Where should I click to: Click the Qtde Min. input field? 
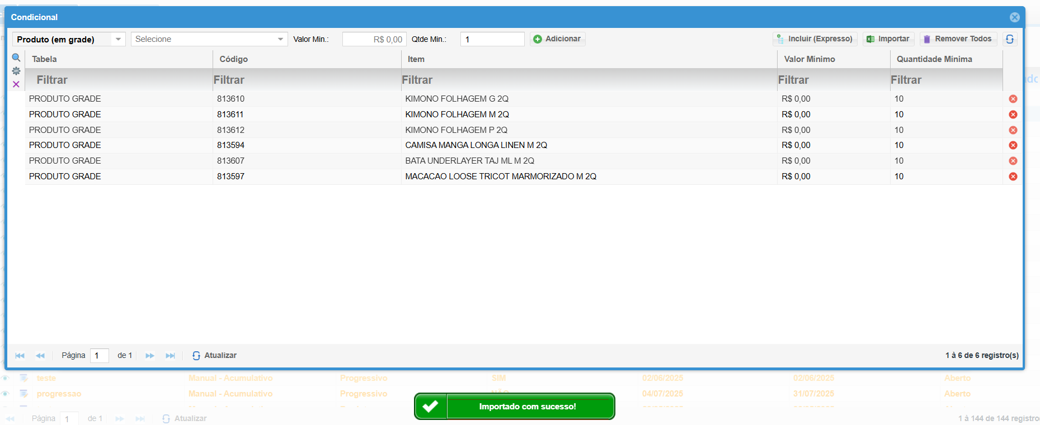tap(492, 39)
